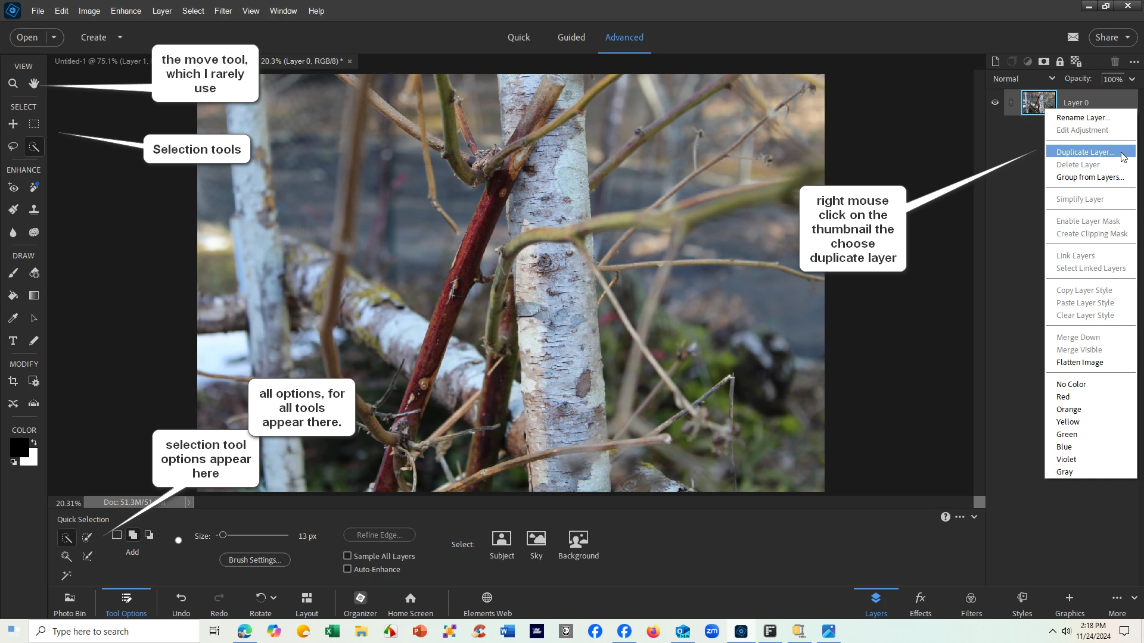Click the Select Subject icon
This screenshot has width=1144, height=643.
click(501, 539)
